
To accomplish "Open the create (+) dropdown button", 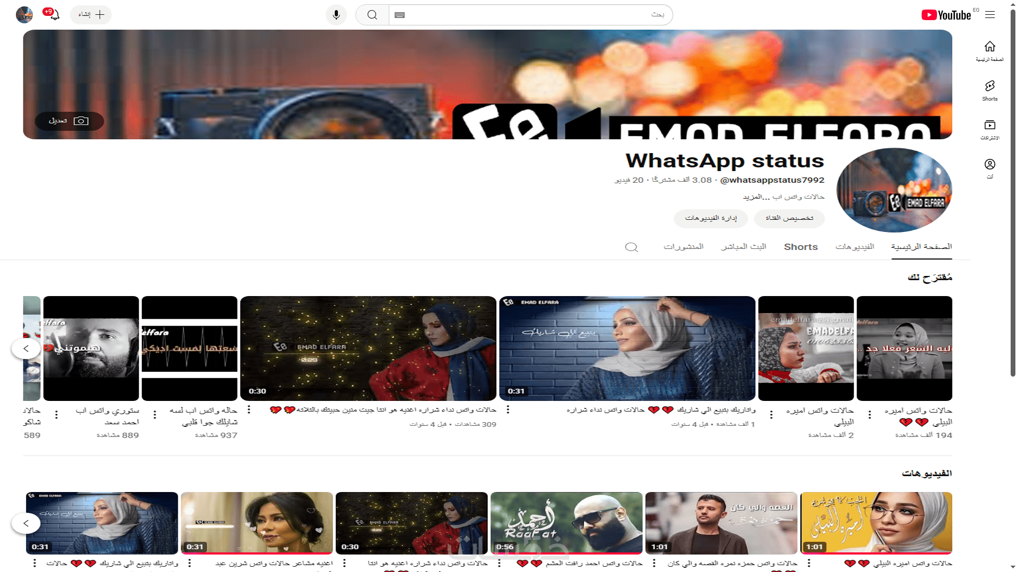I will tap(91, 15).
